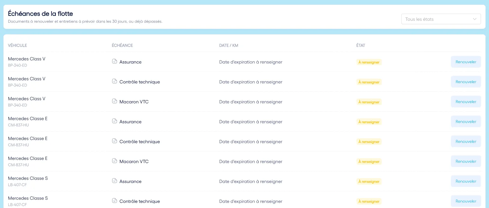Click the document icon beside Classe E Contrôle technique
Screen dimensions: 489x208
click(x=114, y=141)
